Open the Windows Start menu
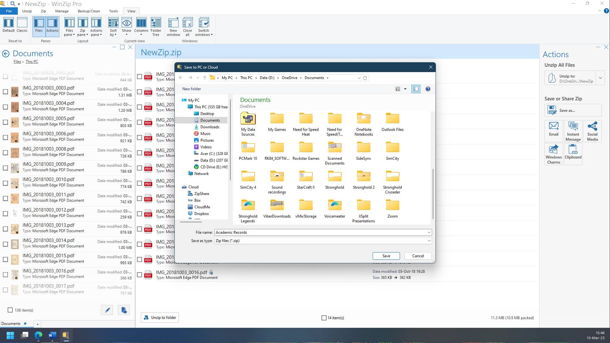 (x=10, y=335)
